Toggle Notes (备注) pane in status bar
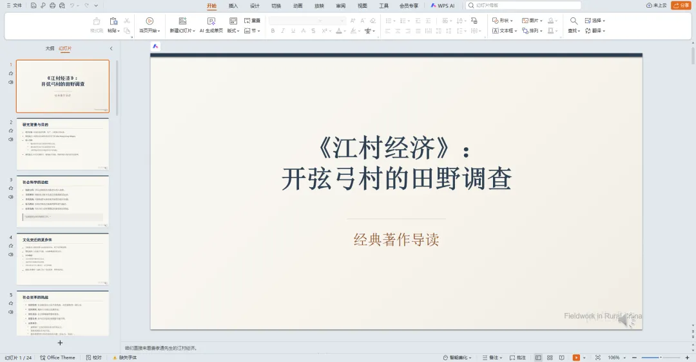This screenshot has width=696, height=362. 492,357
